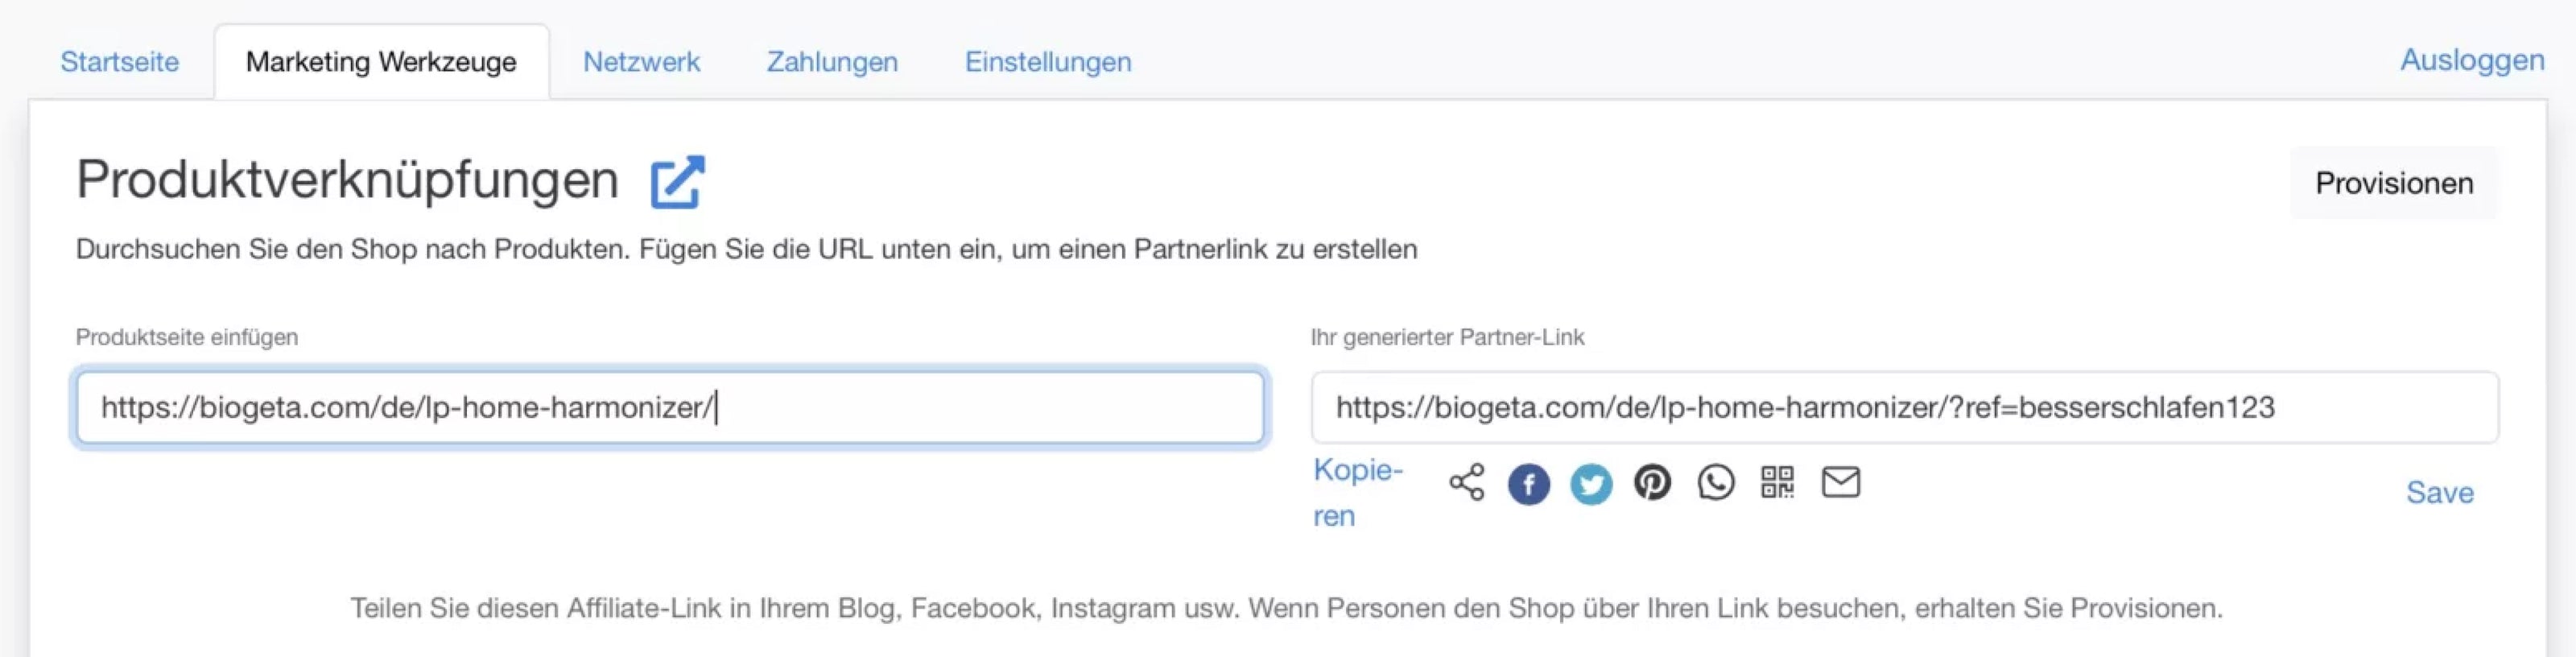The image size is (2576, 657).
Task: Log out via the Ausloggen link
Action: (x=2472, y=60)
